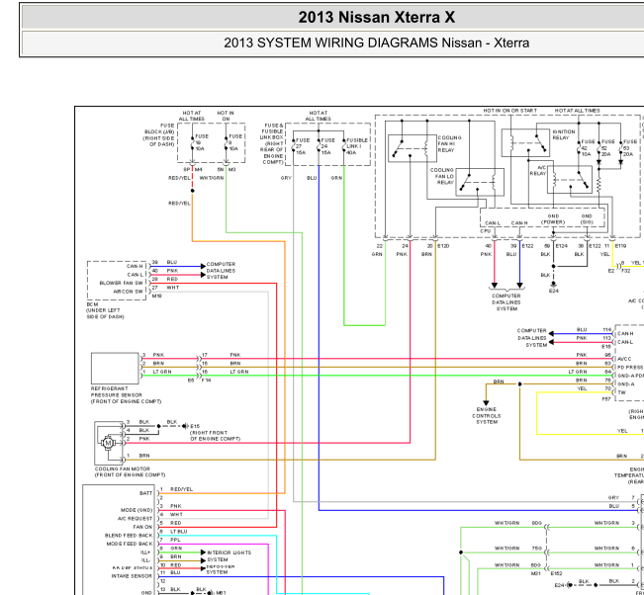Click the LT BLU wire label at pin 6

179,532
